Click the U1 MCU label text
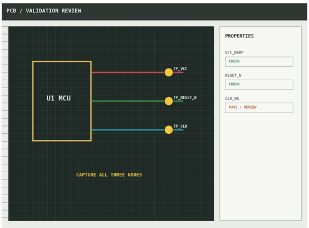The height and width of the screenshot is (228, 309). [58, 98]
